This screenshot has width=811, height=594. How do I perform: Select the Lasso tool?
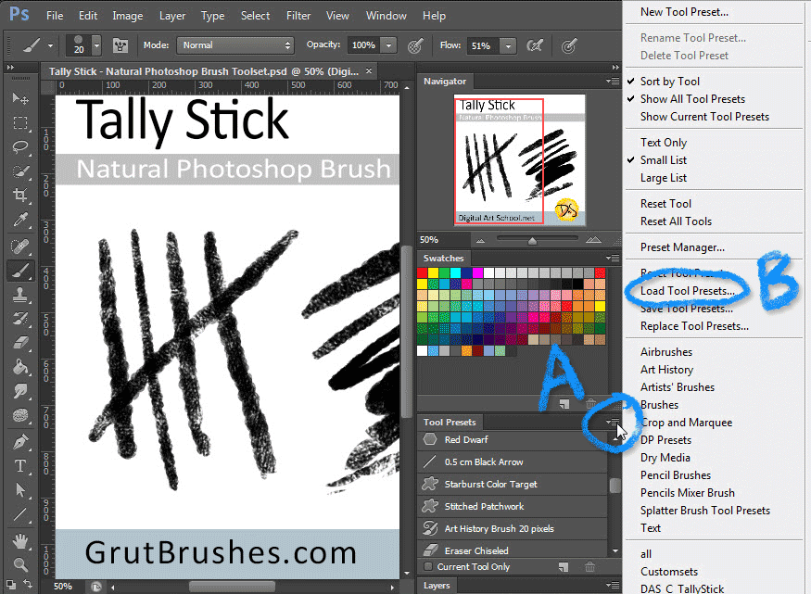(19, 147)
